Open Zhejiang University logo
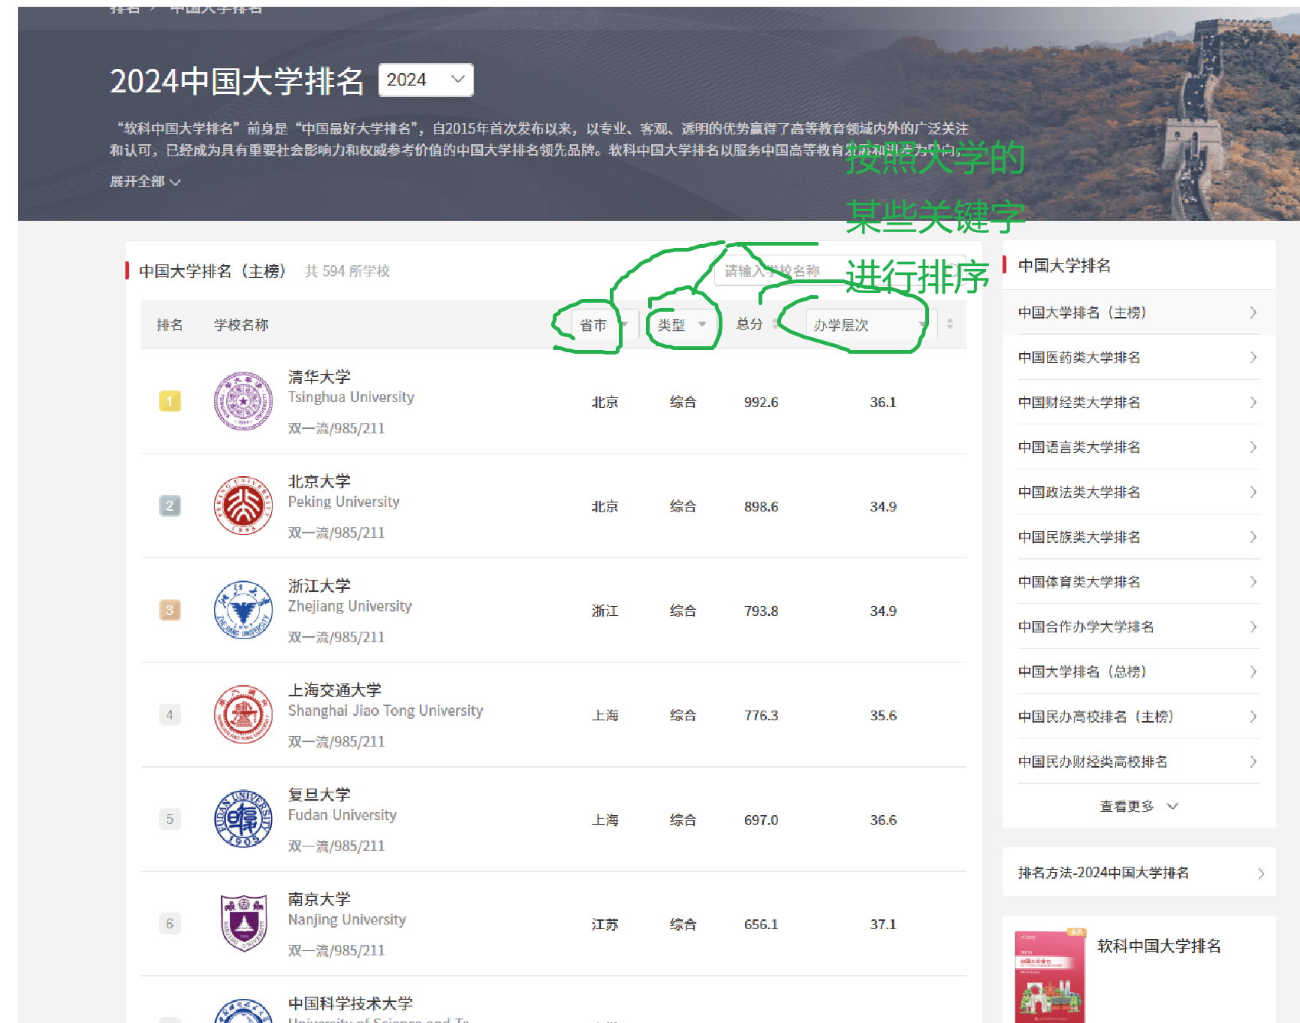Image resolution: width=1300 pixels, height=1023 pixels. (x=243, y=610)
